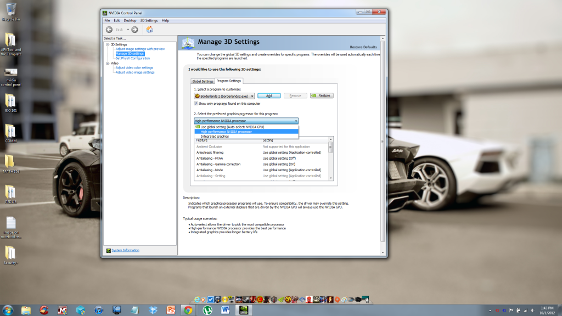
Task: Click the Windows Start button
Action: 8,311
